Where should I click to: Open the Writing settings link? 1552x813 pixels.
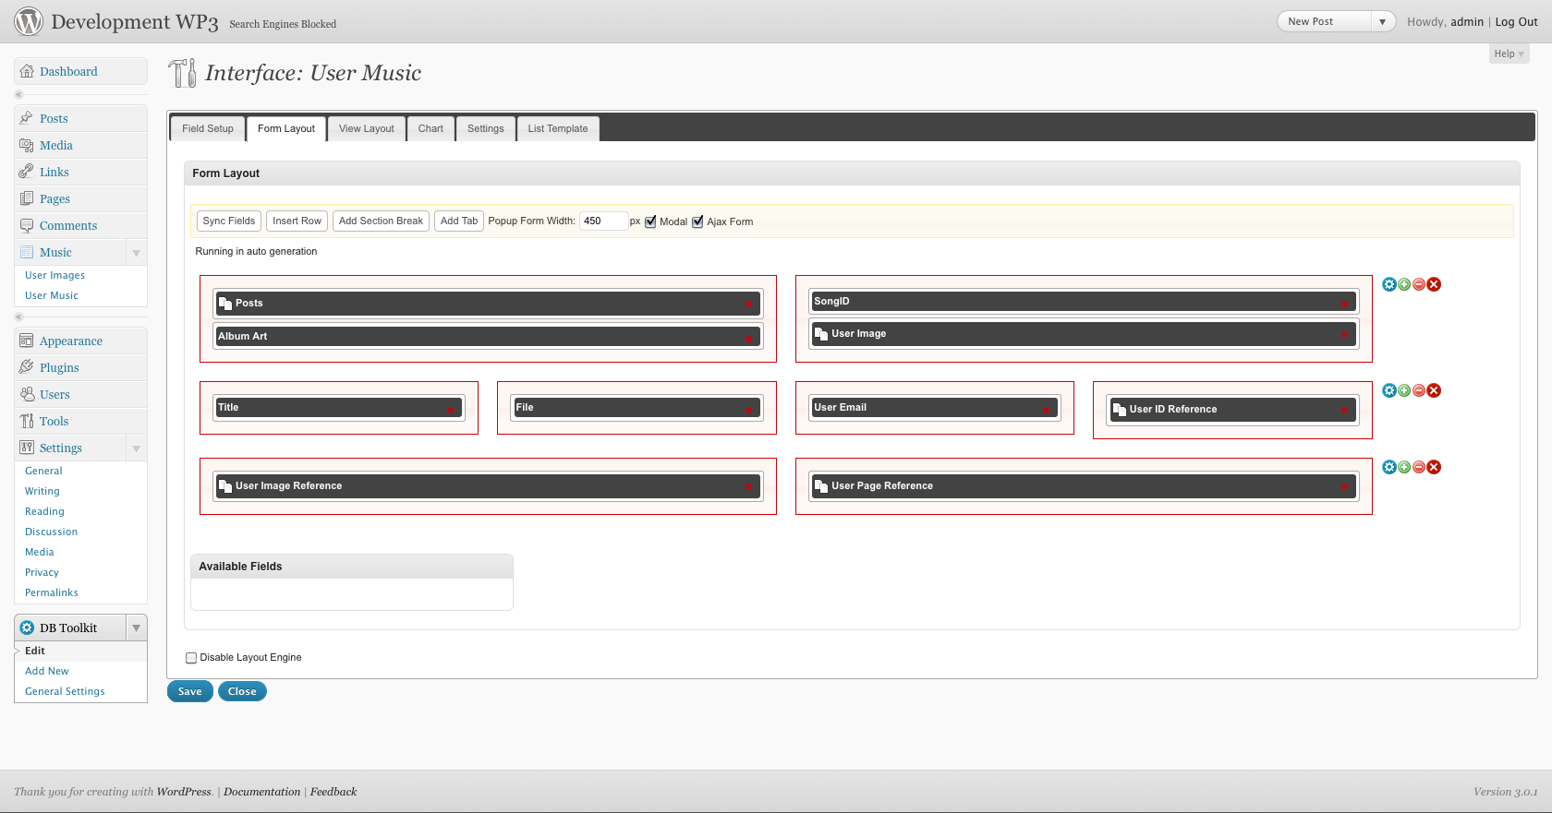click(x=42, y=491)
